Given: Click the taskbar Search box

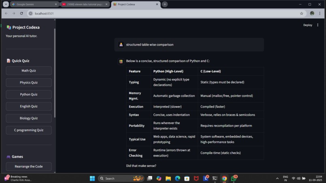Looking at the screenshot, I should pos(121,179).
